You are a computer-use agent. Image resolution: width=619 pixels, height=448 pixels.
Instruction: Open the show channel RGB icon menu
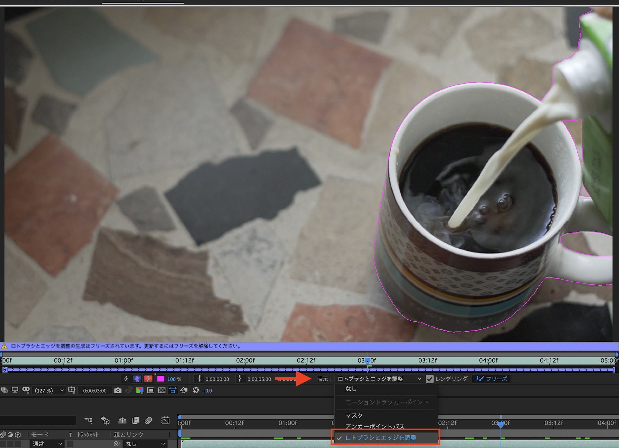pos(140,391)
